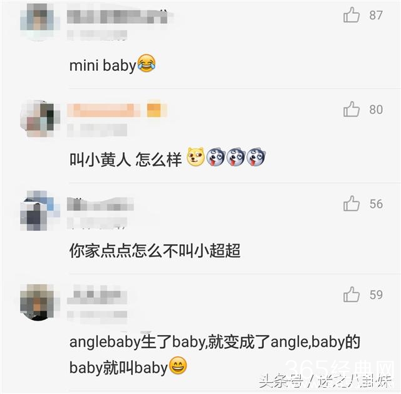401x394 pixels.
Task: Open the username above "mini baby"
Action: (117, 17)
